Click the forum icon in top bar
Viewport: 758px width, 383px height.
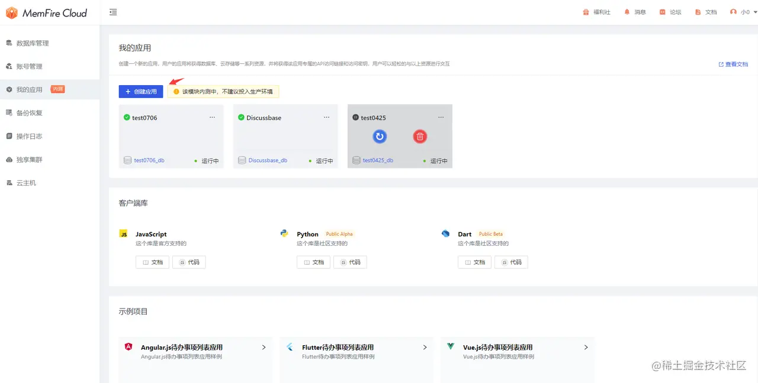[x=663, y=12]
